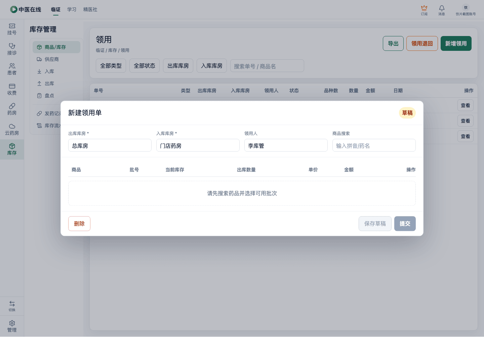
Task: Click the 临证 / 库存 / 领用 breadcrumb
Action: click(x=113, y=50)
